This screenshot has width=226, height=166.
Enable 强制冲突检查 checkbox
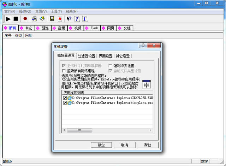coord(110,66)
